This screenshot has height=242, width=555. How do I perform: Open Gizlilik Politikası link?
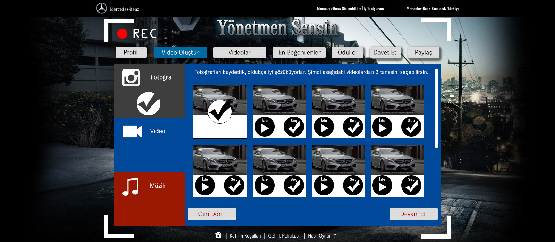(x=284, y=236)
